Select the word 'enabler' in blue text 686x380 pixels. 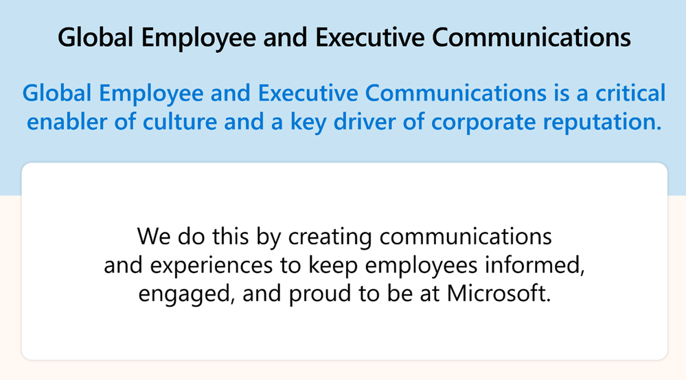(67, 121)
